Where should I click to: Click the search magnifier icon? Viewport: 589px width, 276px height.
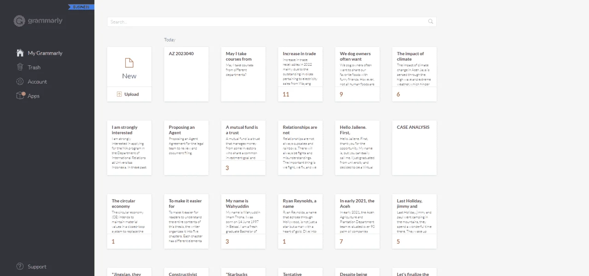coord(431,22)
